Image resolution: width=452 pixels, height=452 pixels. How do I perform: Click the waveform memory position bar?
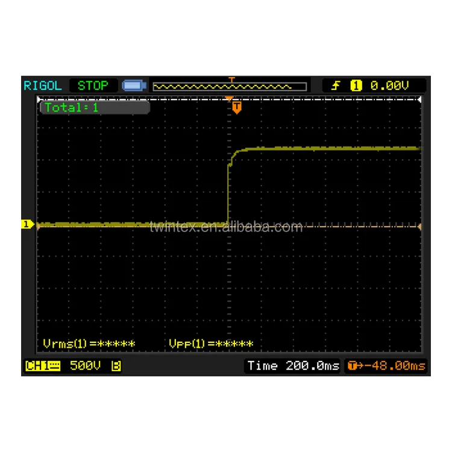[x=229, y=87]
